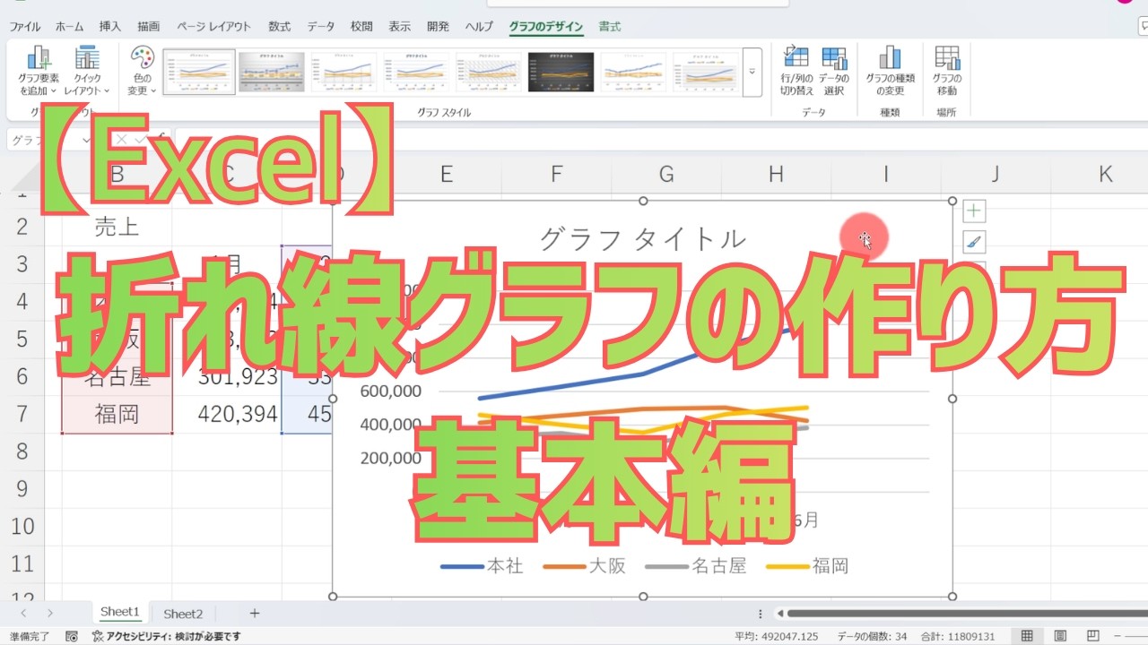Click the blue 本社 line series
Image resolution: width=1148 pixels, height=645 pixels.
[x=561, y=385]
